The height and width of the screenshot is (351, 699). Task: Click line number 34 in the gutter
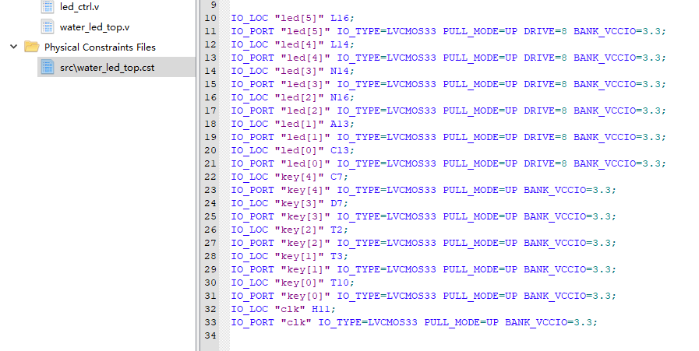(x=210, y=335)
